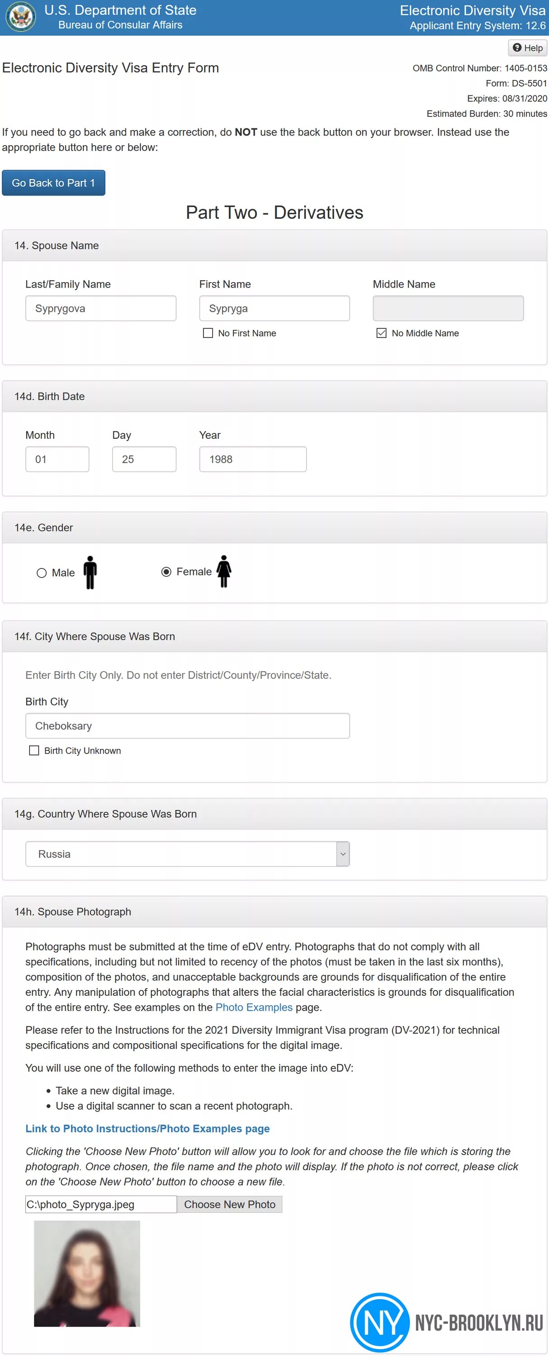Click the NY circle logo icon
Screen dimensions: 549x1356
click(380, 1322)
